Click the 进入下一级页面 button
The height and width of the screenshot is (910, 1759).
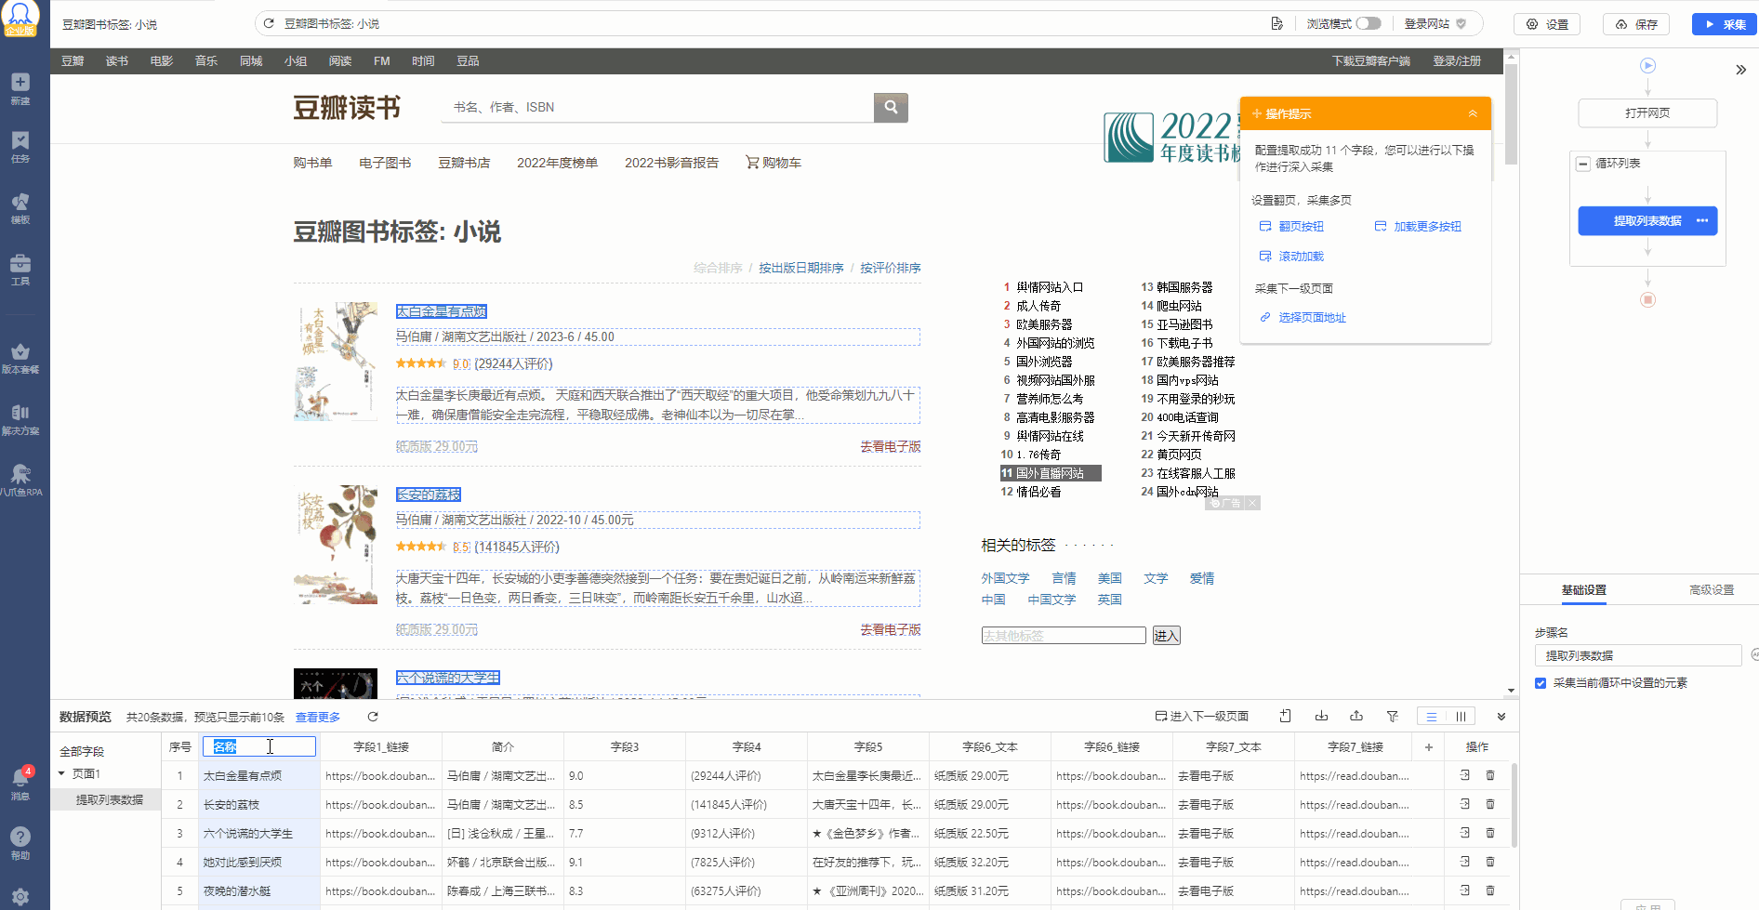tap(1201, 716)
